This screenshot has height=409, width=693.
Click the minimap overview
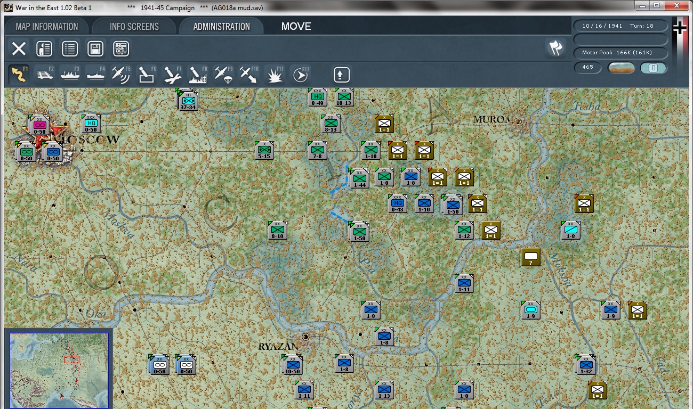59,370
